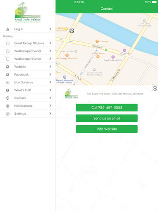
Task: Click the globe icon beside Facebook
Action: 7,75
